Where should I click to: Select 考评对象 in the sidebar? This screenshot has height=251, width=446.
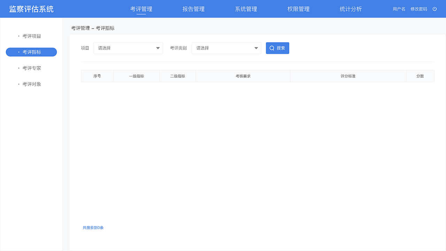click(31, 84)
